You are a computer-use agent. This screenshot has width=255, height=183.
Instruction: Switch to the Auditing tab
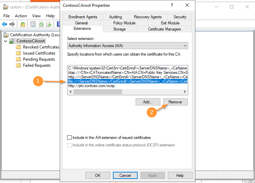[116, 17]
